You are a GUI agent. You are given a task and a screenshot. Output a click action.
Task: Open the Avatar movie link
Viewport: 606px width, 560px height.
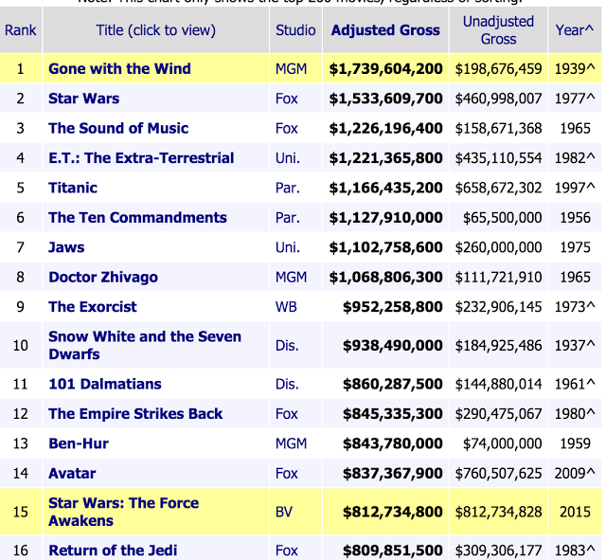pyautogui.click(x=72, y=473)
